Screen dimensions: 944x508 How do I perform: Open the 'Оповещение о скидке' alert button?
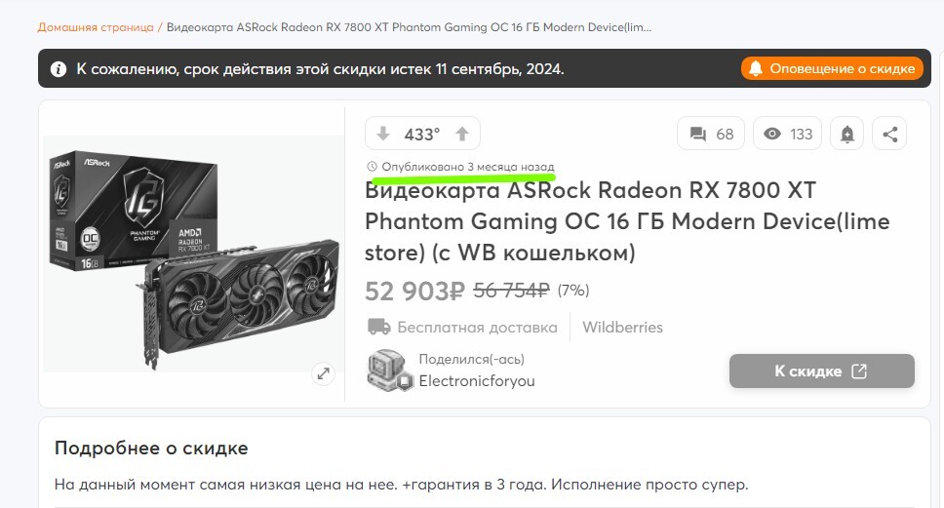832,68
